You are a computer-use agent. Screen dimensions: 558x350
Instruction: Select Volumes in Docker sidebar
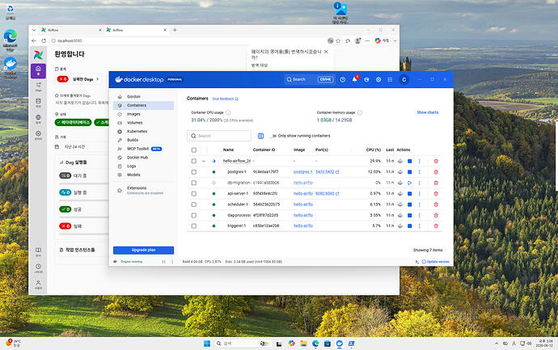pyautogui.click(x=143, y=123)
